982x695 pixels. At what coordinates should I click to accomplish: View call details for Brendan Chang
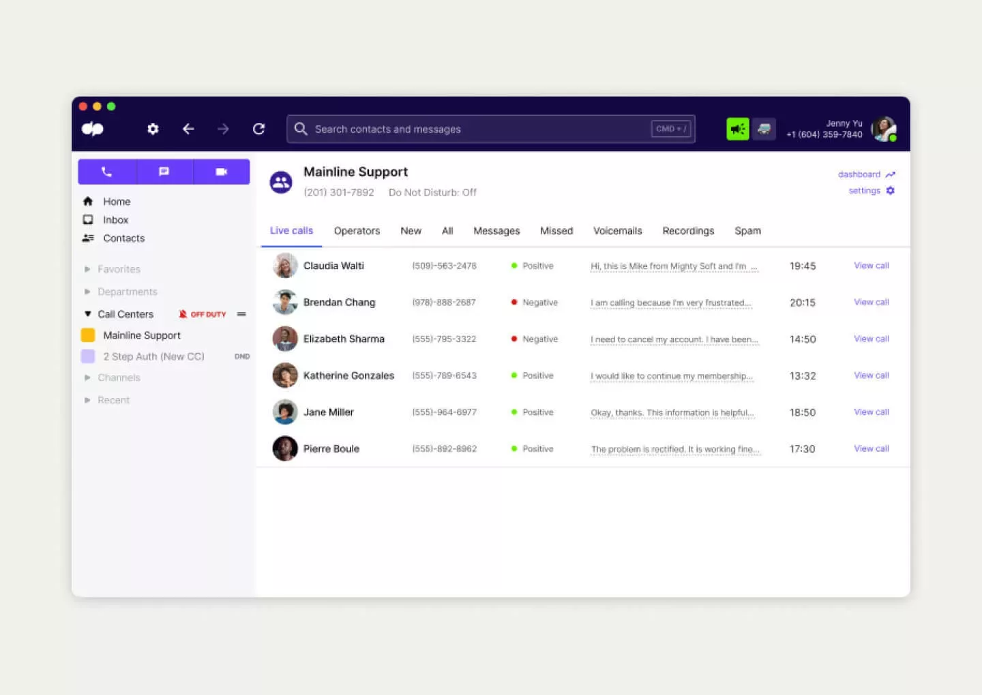pos(871,302)
